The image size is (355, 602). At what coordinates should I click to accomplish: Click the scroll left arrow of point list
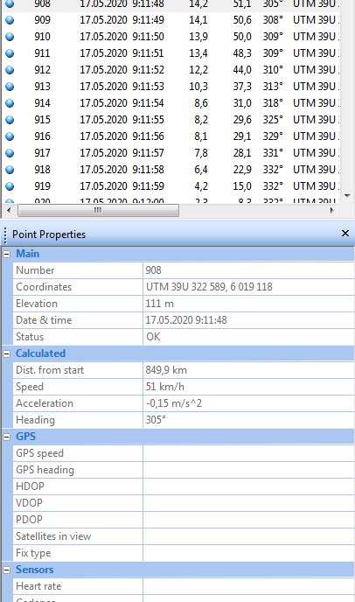click(10, 210)
